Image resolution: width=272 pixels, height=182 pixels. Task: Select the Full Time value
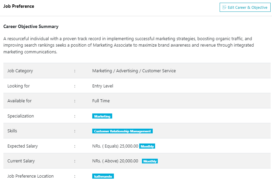(x=101, y=101)
